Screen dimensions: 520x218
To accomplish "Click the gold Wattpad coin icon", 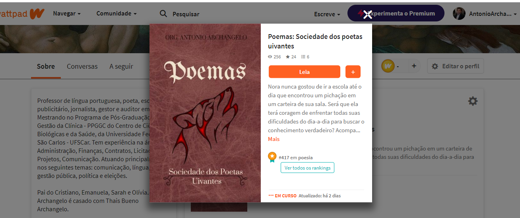I will (x=388, y=66).
